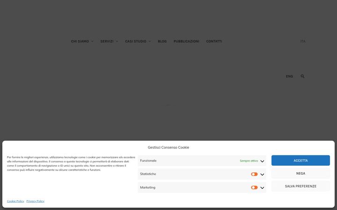
Task: Open the search magnifier icon
Action: [302, 76]
